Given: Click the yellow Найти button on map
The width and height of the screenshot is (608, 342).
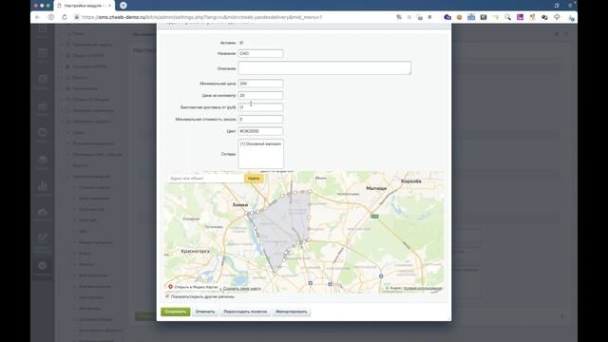Looking at the screenshot, I should click(254, 179).
